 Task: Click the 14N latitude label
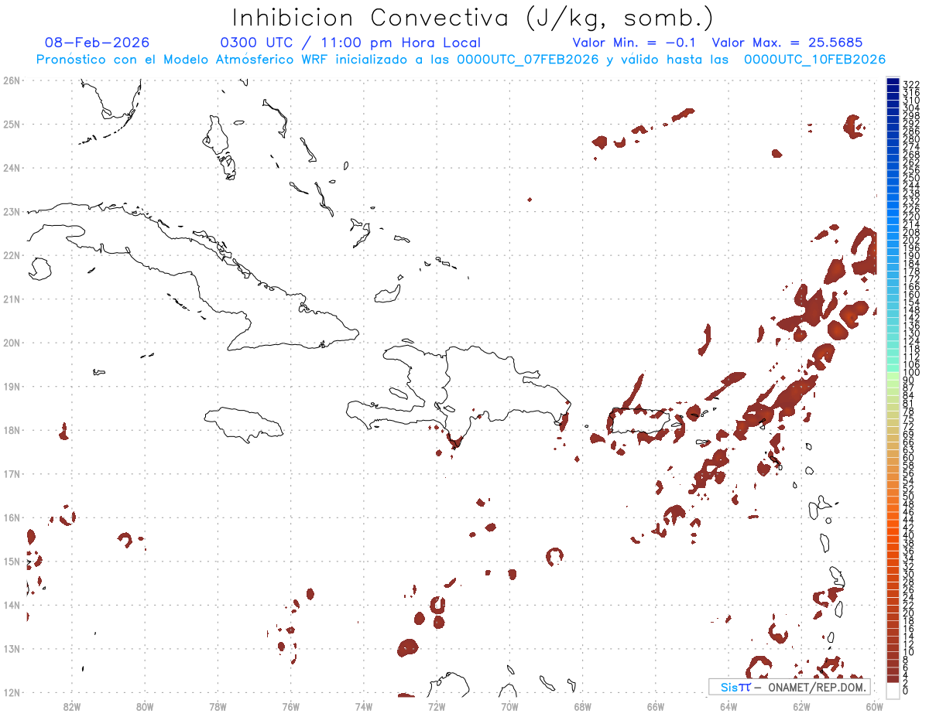(12, 605)
